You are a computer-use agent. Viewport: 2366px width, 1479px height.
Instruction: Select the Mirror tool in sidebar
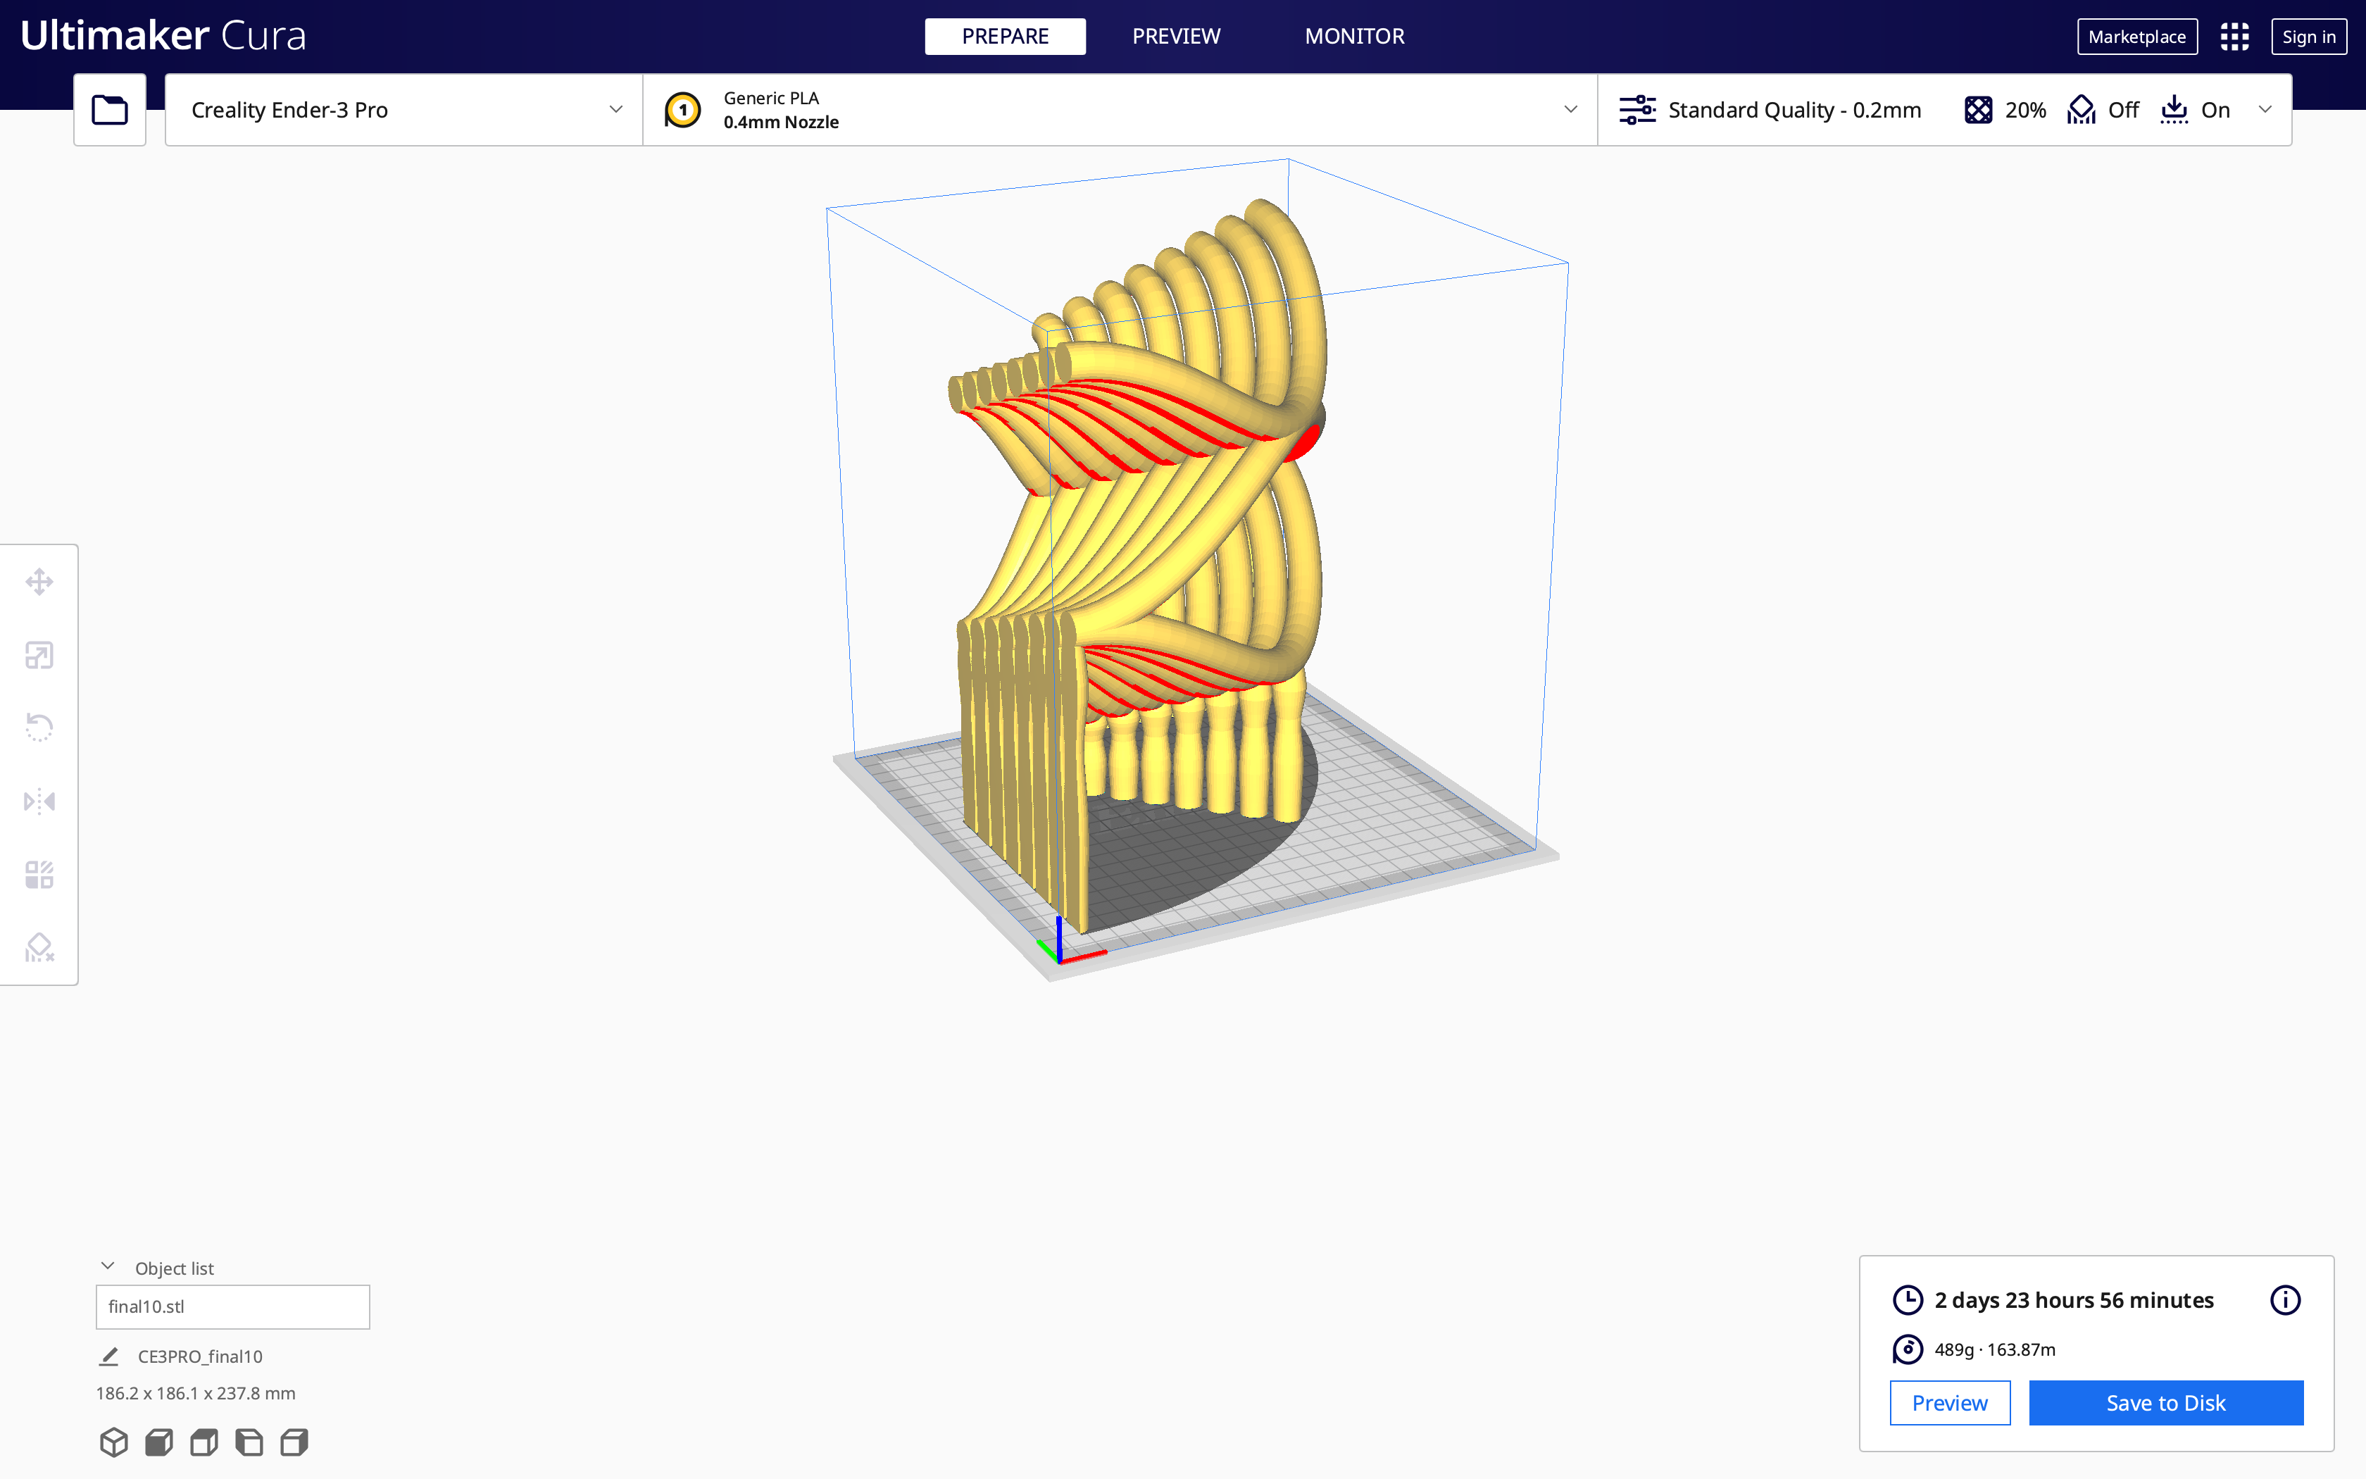[39, 801]
